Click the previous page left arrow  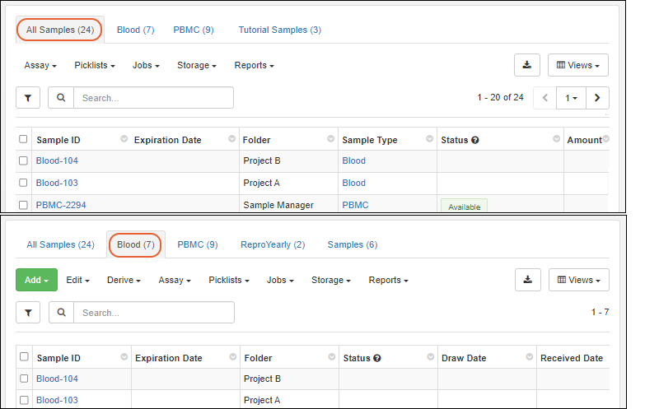click(544, 98)
